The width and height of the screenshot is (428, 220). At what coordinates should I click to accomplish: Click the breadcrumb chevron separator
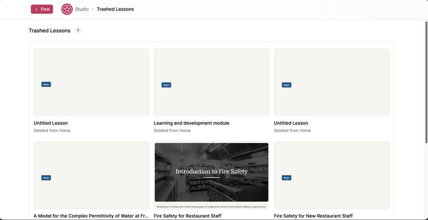pyautogui.click(x=93, y=9)
